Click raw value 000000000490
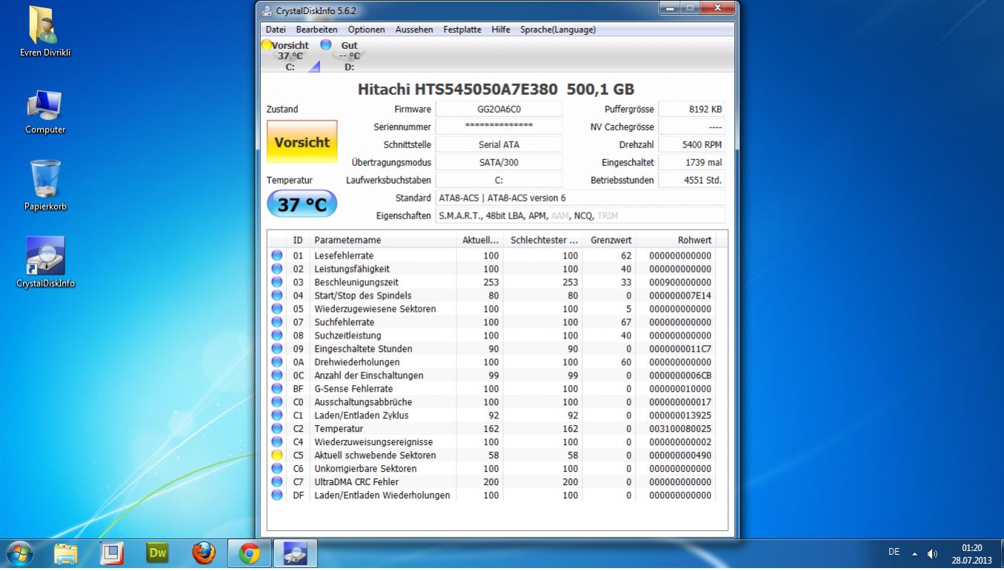 (680, 455)
